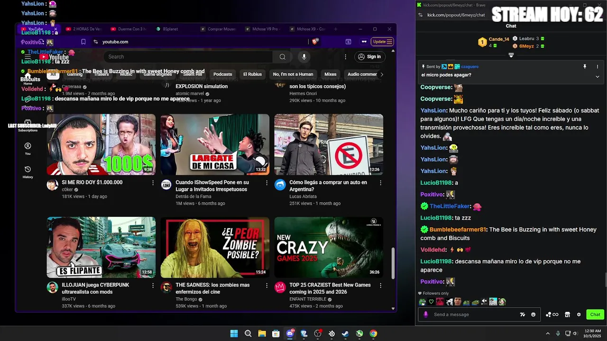607x341 pixels.
Task: Collapse the gift leaderboard arrow in chat
Action: pos(511,55)
